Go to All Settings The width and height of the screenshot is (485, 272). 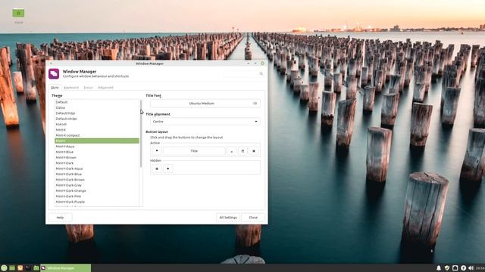point(228,218)
